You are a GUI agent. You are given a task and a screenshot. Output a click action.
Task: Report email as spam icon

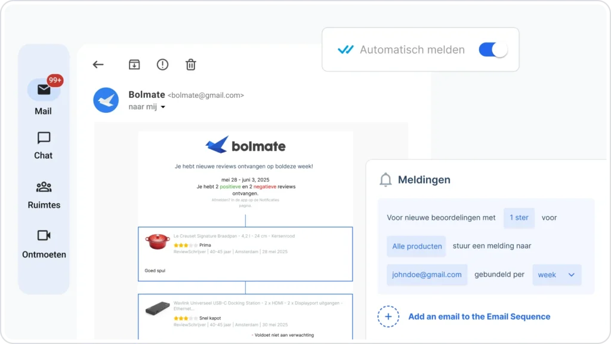tap(162, 64)
